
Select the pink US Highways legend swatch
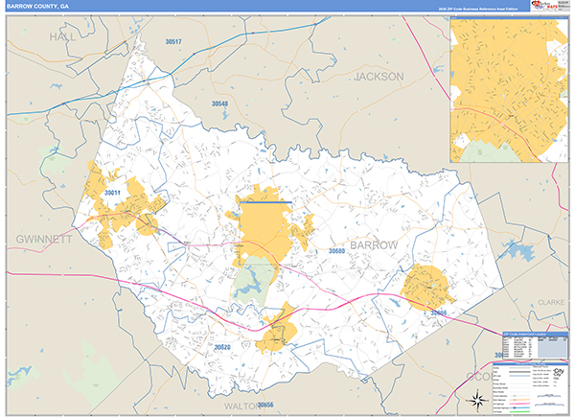tap(519, 404)
